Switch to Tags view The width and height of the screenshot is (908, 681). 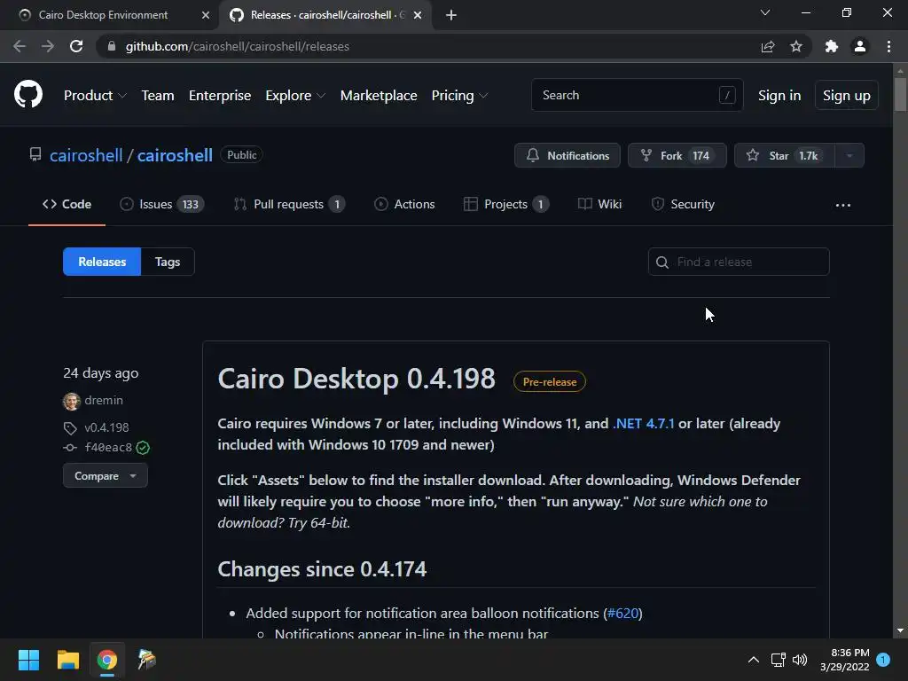pos(168,262)
